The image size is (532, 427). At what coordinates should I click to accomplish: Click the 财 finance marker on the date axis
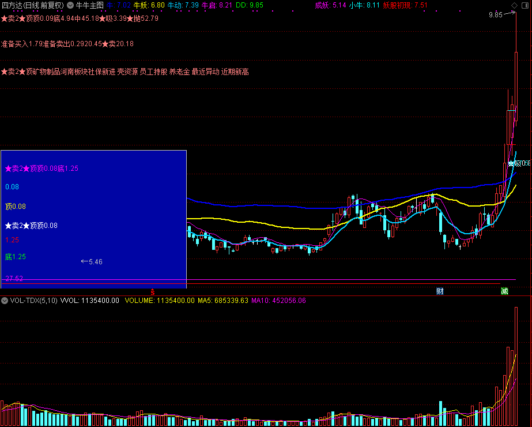(x=440, y=291)
